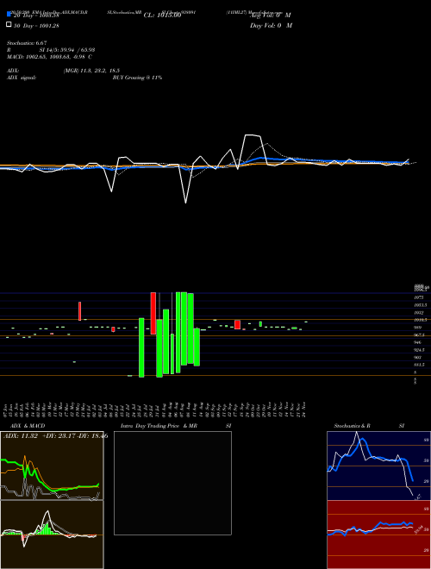Click the white price line peak in main chart
The image size is (431, 569).
253,135
